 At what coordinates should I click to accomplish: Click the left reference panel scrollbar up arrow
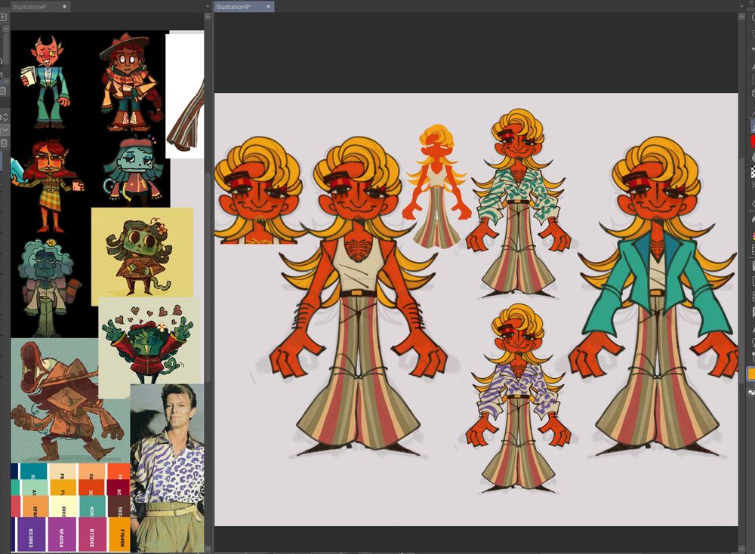pos(208,17)
